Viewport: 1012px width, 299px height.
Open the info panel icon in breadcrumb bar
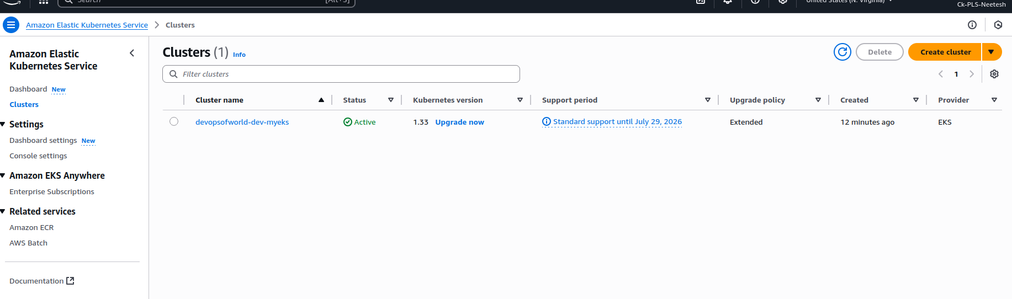[972, 25]
